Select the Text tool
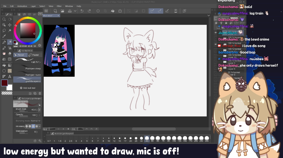This screenshot has width=283, height=158. tap(10, 76)
